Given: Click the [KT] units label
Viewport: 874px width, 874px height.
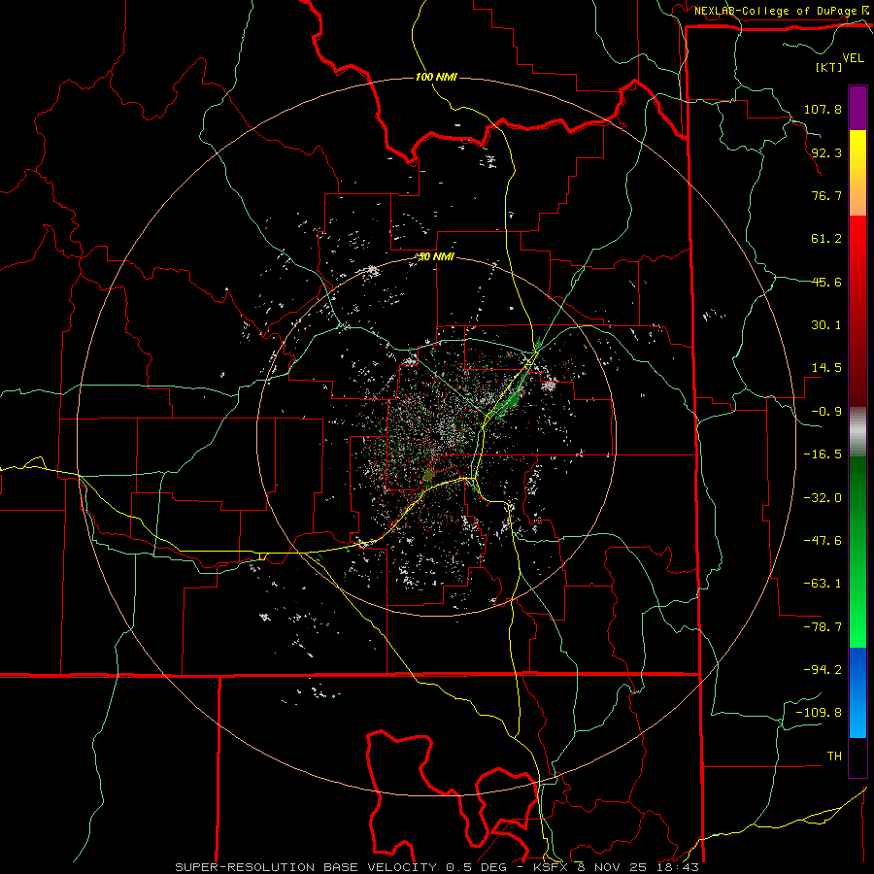Looking at the screenshot, I should 829,67.
